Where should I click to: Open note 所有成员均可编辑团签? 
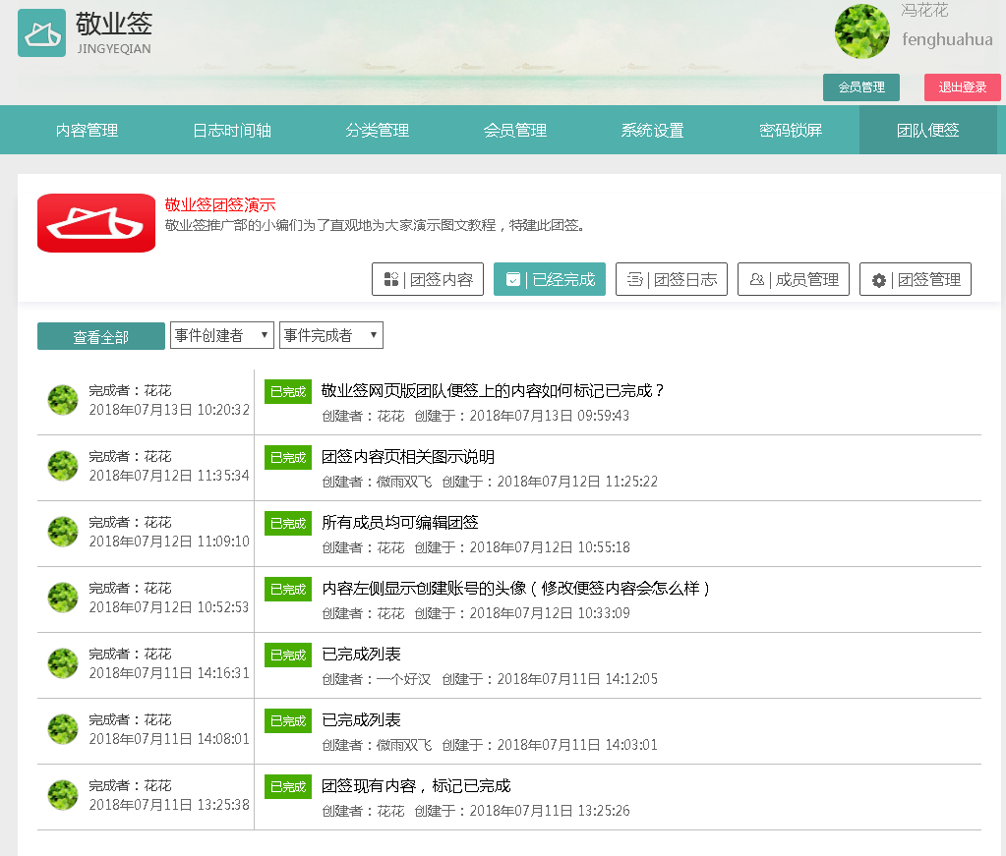pyautogui.click(x=400, y=523)
